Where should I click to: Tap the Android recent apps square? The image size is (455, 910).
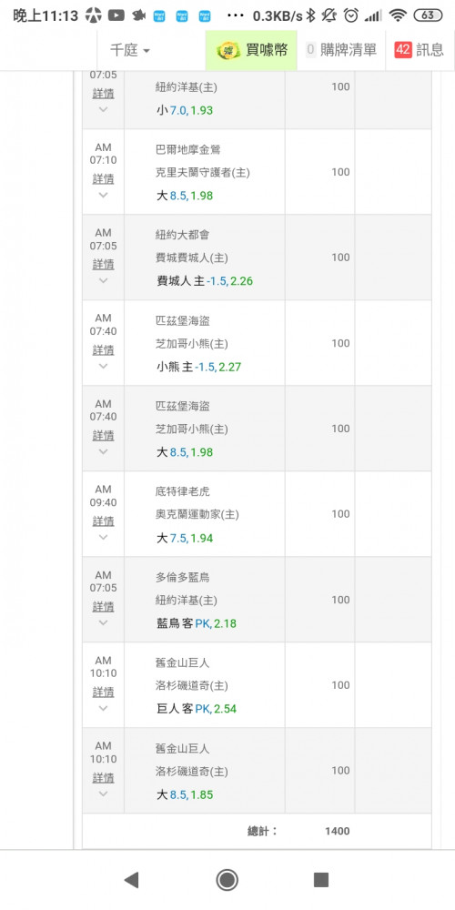point(321,880)
